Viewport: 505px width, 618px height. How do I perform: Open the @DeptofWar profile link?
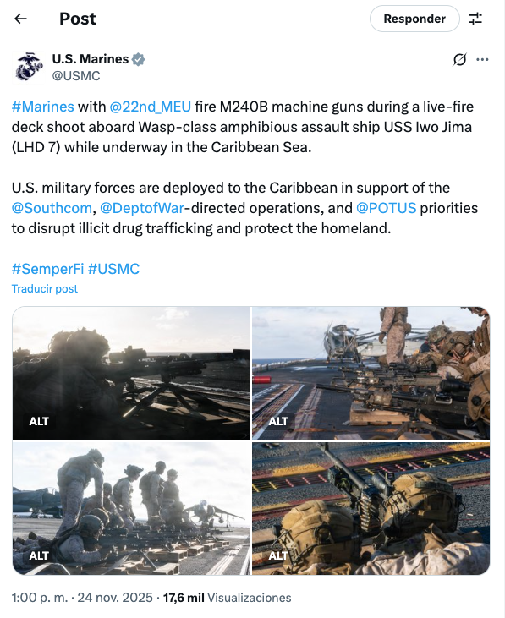coord(142,208)
